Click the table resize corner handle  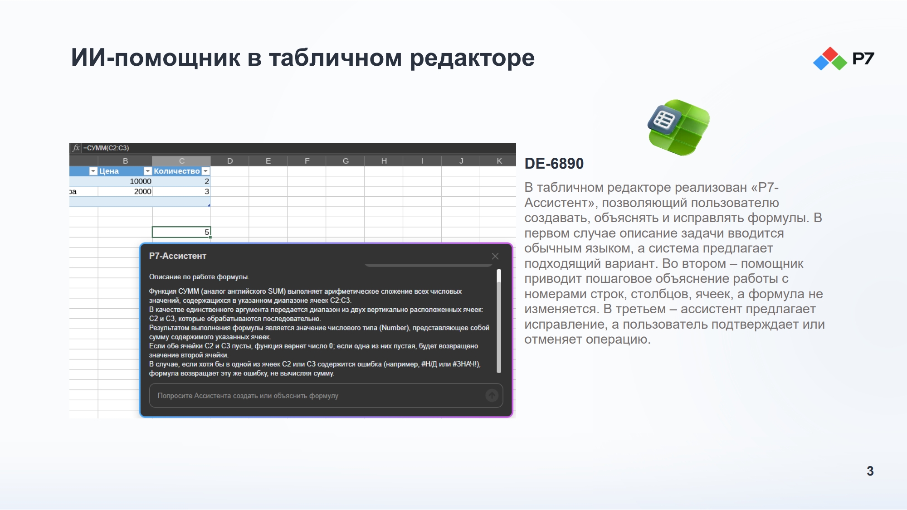click(x=209, y=205)
